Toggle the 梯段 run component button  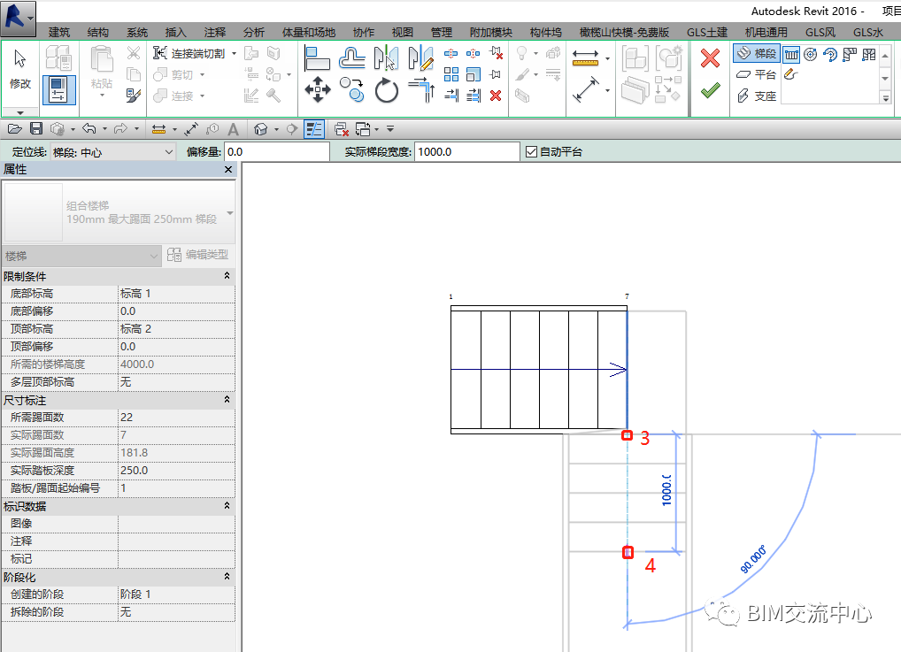point(756,54)
